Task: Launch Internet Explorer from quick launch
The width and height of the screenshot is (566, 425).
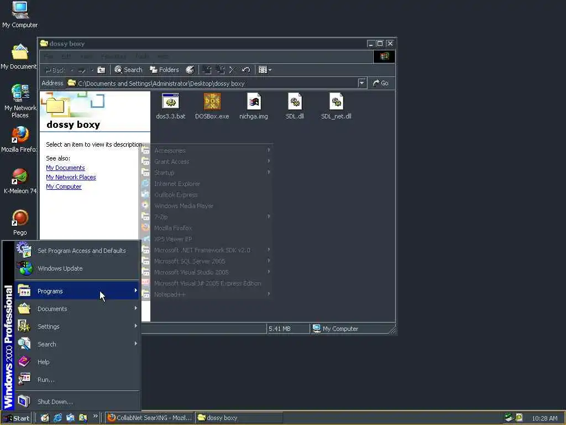Action: pyautogui.click(x=57, y=418)
